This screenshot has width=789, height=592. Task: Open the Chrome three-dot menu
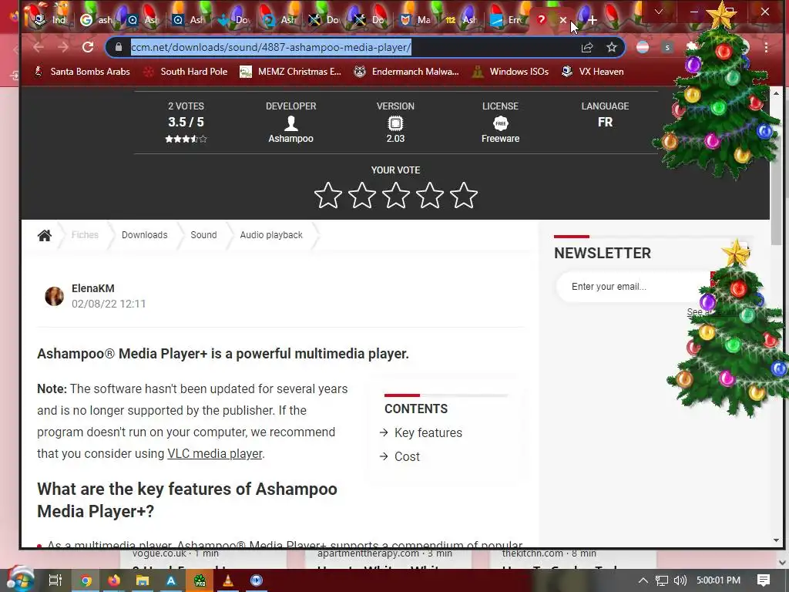(x=766, y=47)
